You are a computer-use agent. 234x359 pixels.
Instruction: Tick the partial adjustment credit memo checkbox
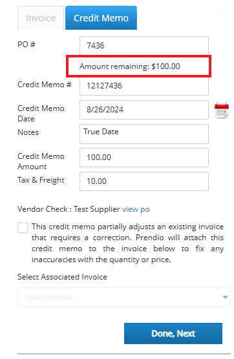[23, 227]
